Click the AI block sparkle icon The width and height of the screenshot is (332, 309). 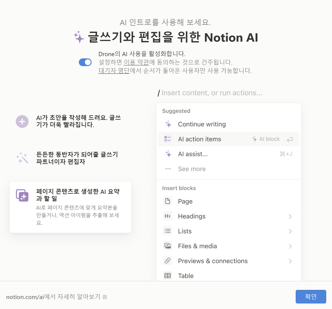[x=255, y=139]
